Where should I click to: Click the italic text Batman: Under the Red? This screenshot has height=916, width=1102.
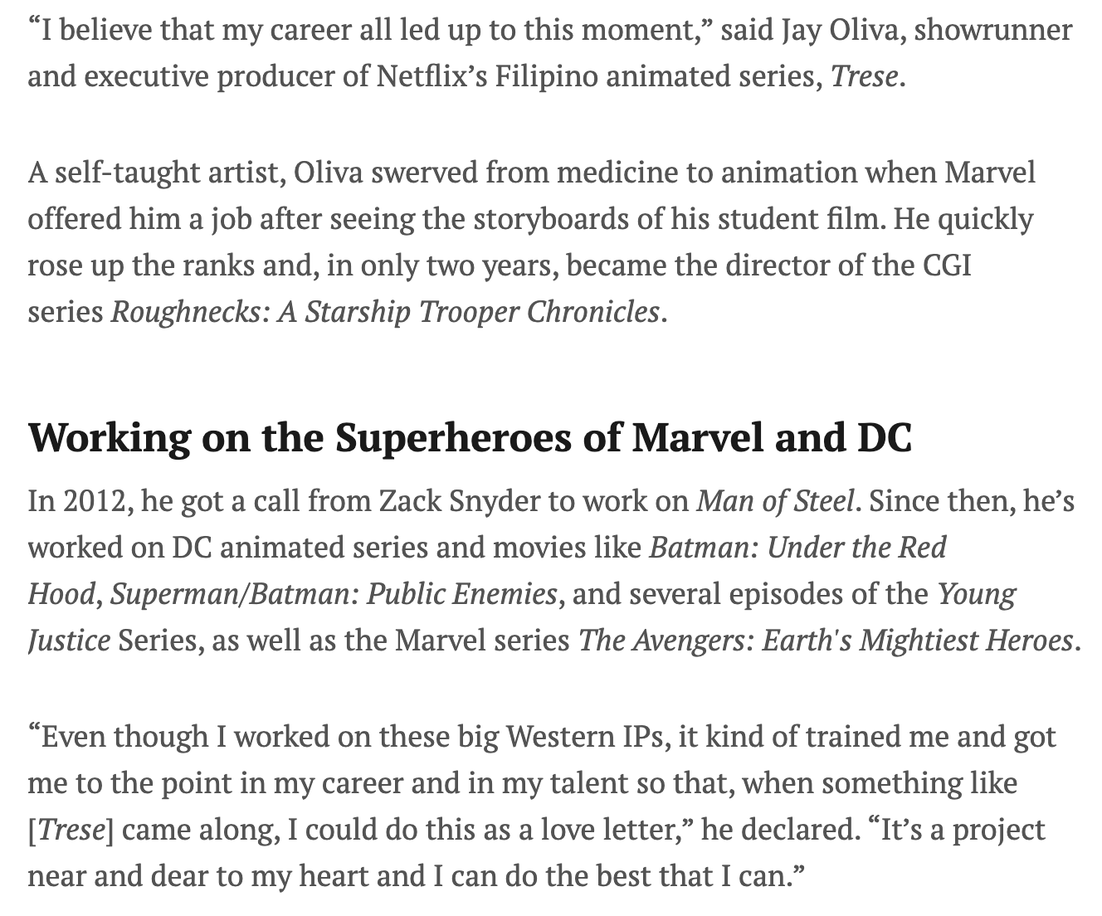tap(797, 548)
